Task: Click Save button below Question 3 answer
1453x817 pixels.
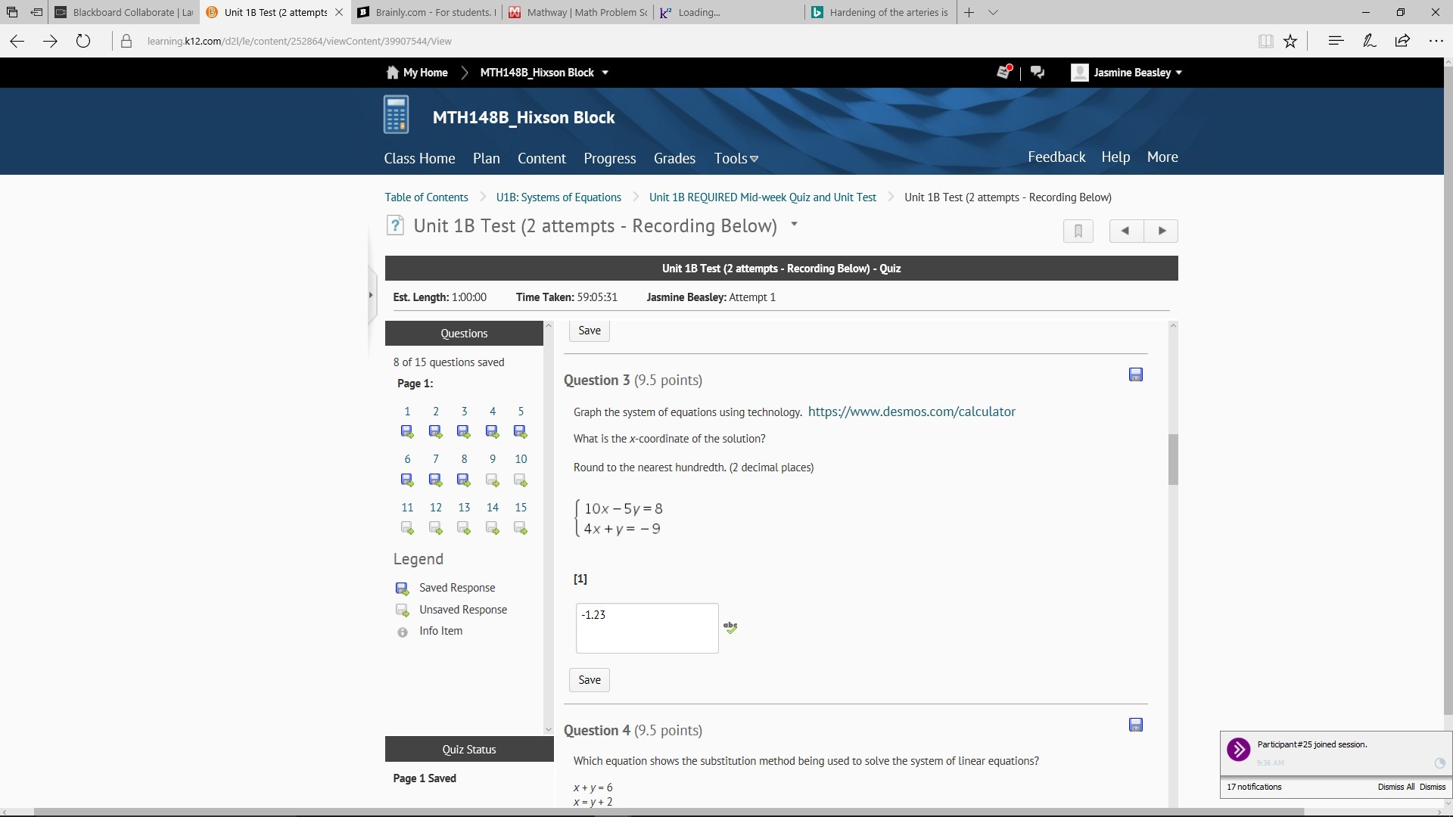Action: (589, 680)
